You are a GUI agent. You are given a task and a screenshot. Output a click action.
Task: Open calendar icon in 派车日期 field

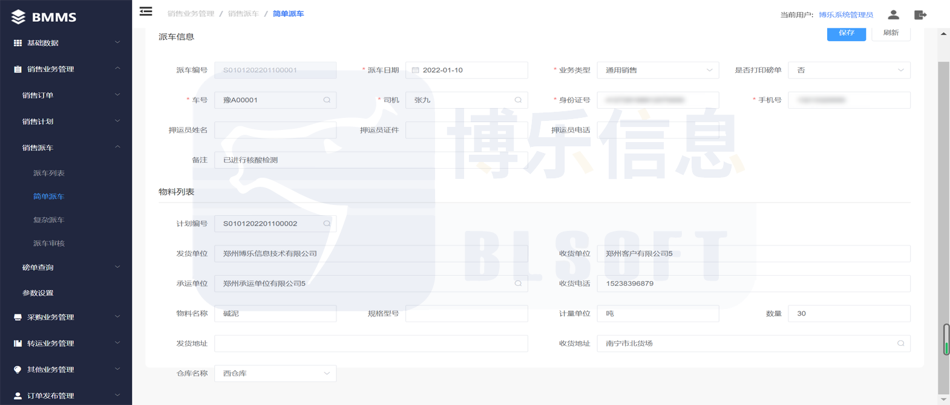coord(415,70)
